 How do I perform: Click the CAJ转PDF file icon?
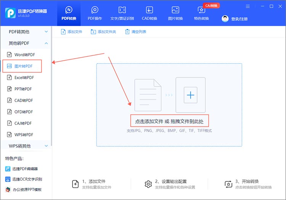pos(9,123)
